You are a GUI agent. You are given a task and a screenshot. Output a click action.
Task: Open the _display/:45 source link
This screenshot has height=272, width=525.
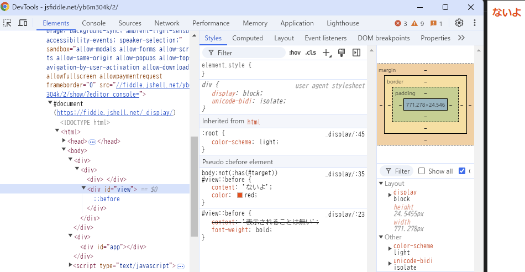[x=345, y=134]
